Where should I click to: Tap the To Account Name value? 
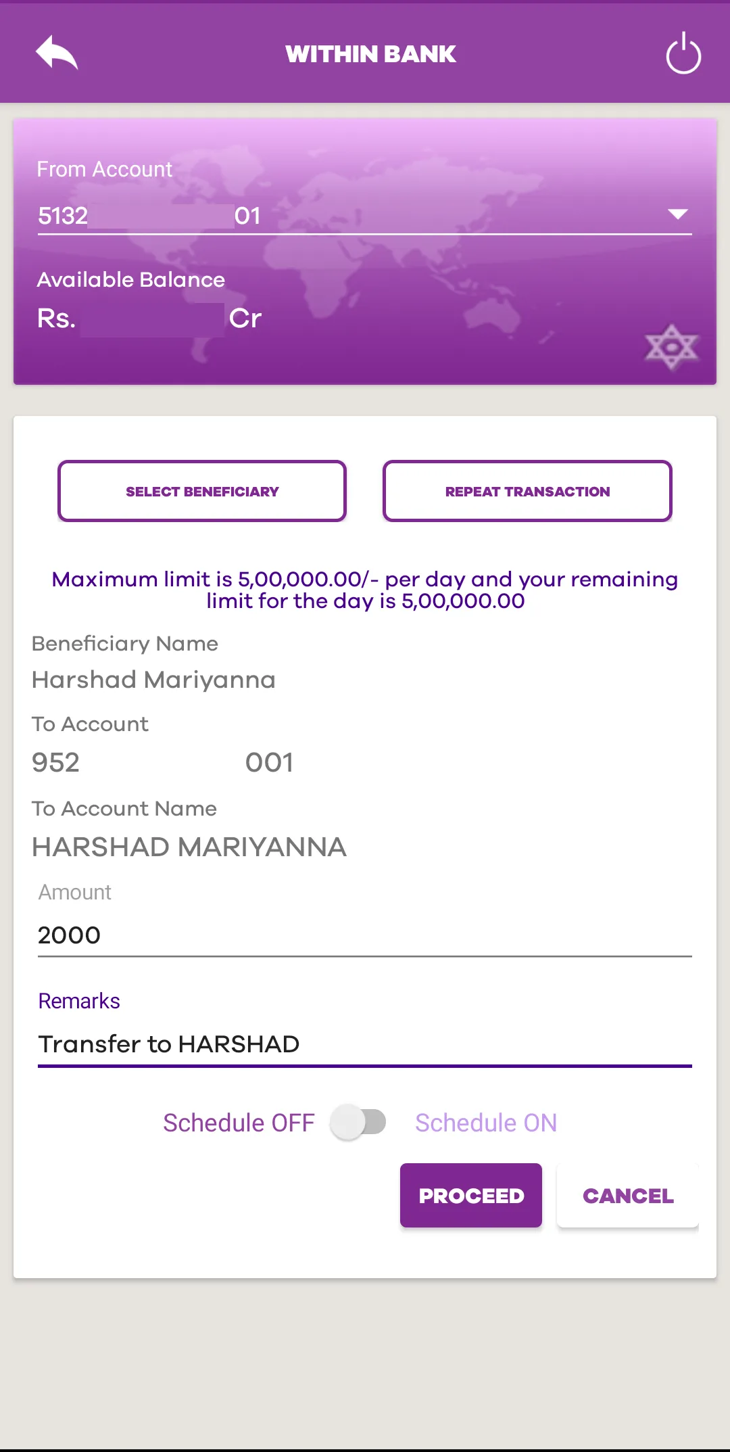[x=189, y=847]
